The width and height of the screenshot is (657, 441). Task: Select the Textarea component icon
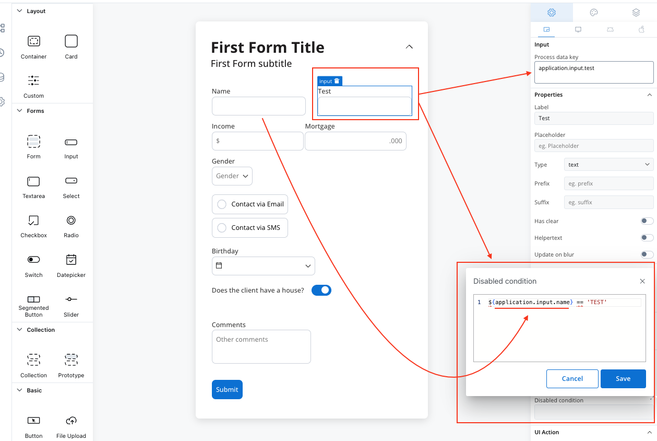coord(33,181)
